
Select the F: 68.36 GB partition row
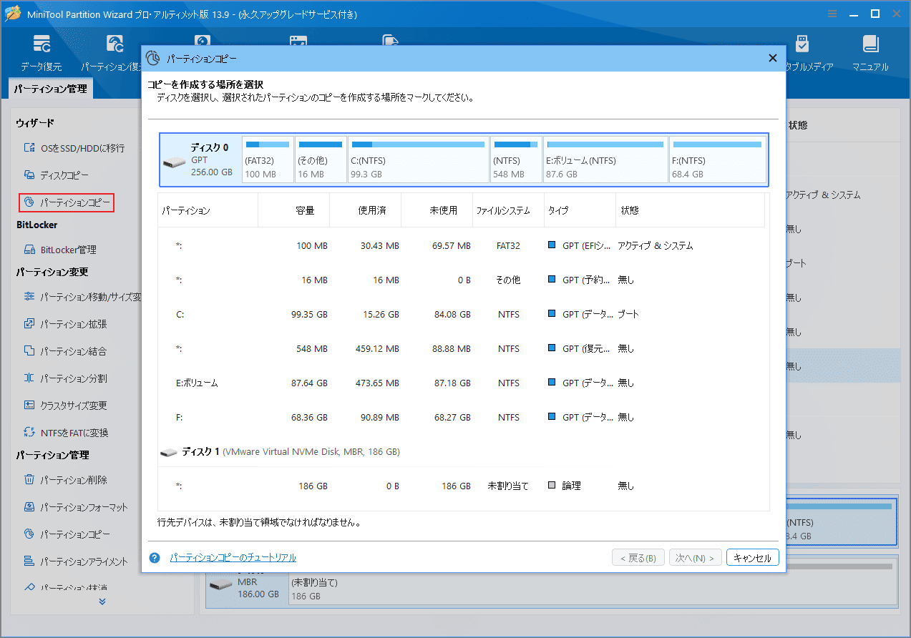click(x=463, y=417)
